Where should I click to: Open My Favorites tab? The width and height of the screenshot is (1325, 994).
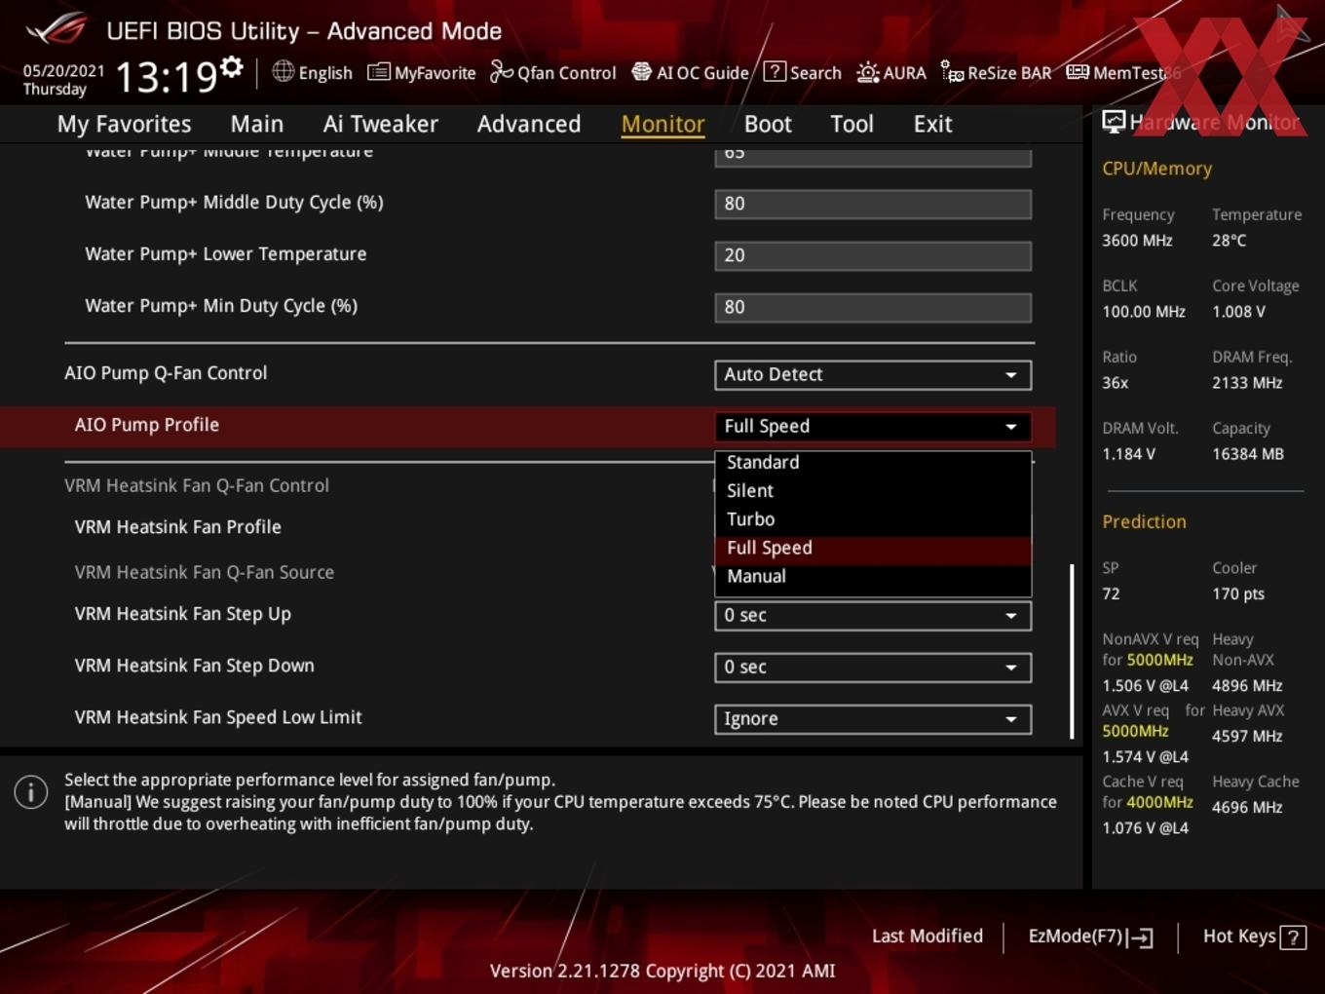click(x=124, y=124)
